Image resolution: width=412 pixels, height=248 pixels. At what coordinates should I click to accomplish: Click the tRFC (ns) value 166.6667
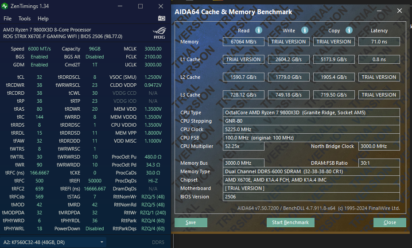39,173
